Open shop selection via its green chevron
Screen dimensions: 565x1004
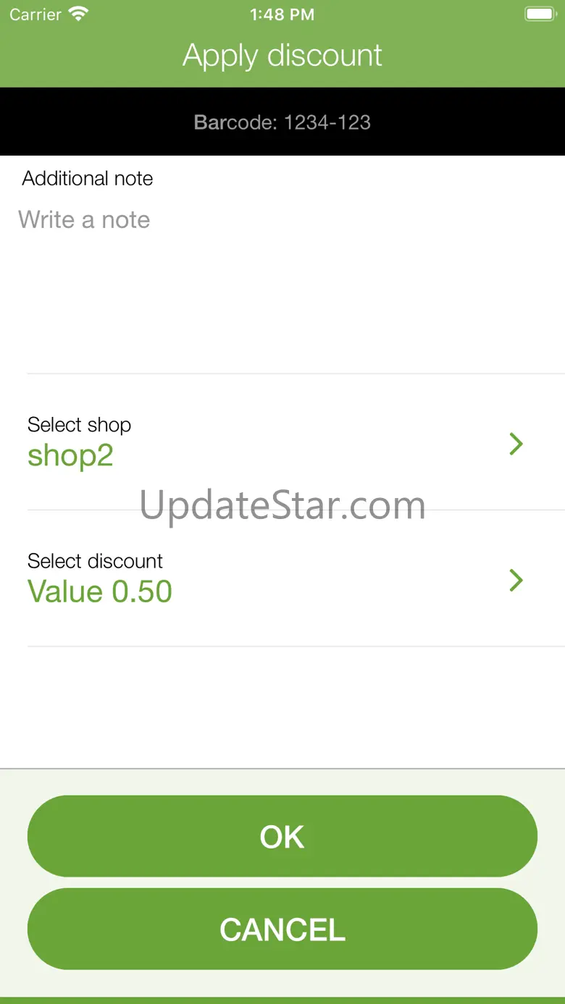516,444
